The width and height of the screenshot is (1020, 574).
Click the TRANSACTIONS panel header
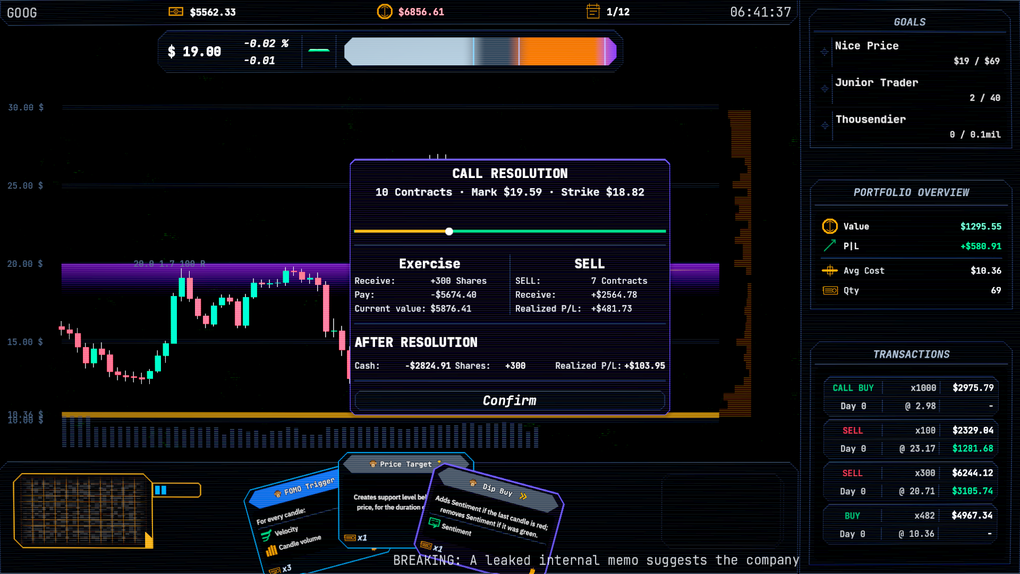tap(911, 354)
